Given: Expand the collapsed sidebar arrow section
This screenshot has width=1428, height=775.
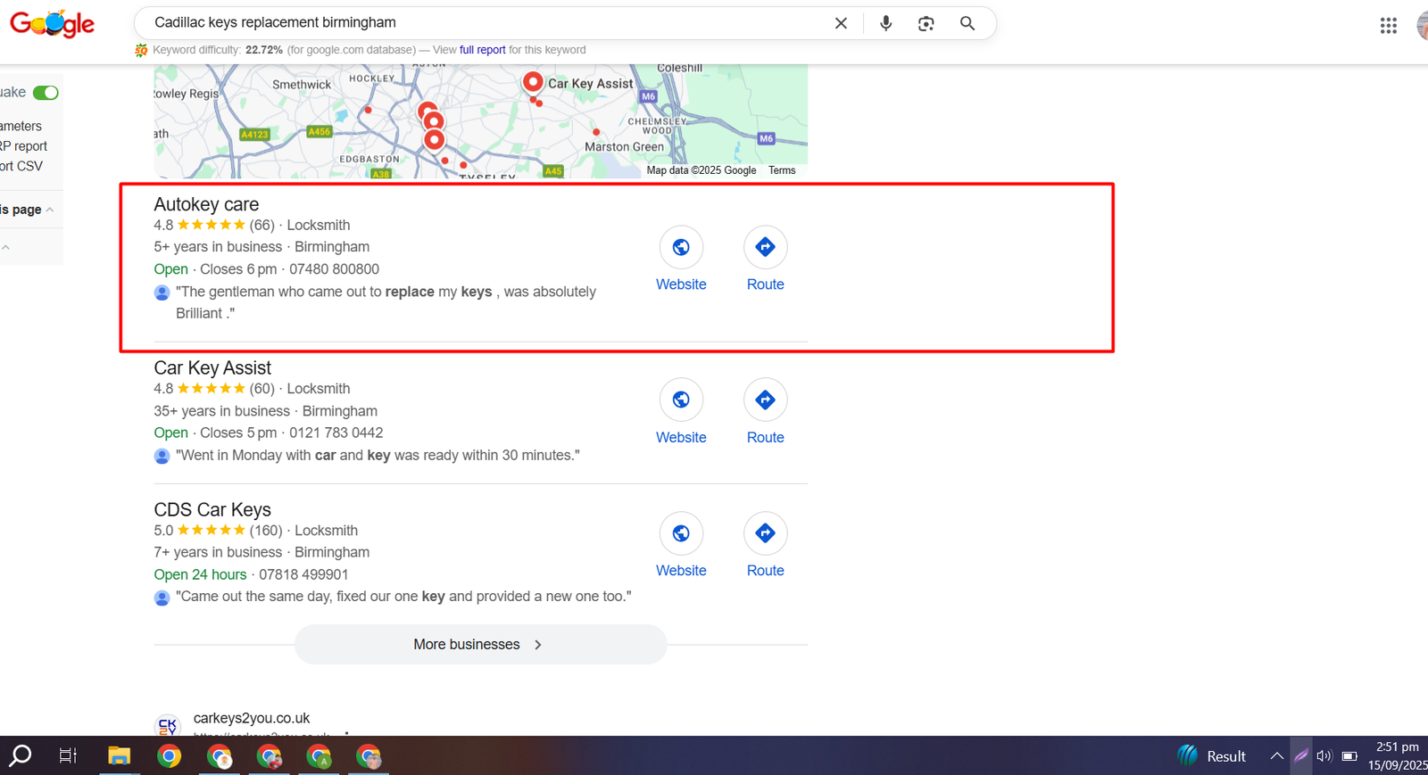Looking at the screenshot, I should tap(6, 247).
